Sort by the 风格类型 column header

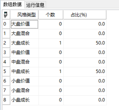[x=24, y=15]
